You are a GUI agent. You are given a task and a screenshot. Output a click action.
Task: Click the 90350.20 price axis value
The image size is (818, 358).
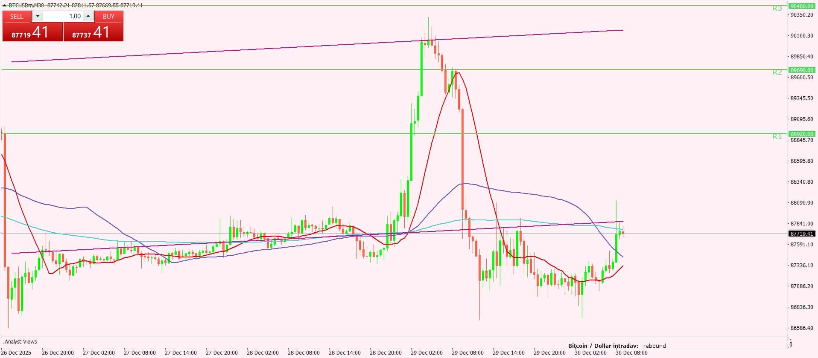(x=802, y=14)
